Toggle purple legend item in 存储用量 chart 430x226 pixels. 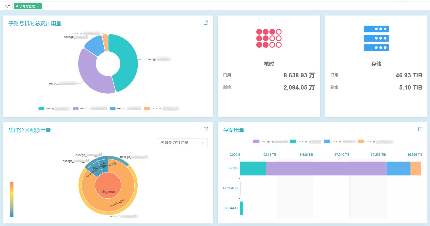pyautogui.click(x=256, y=141)
